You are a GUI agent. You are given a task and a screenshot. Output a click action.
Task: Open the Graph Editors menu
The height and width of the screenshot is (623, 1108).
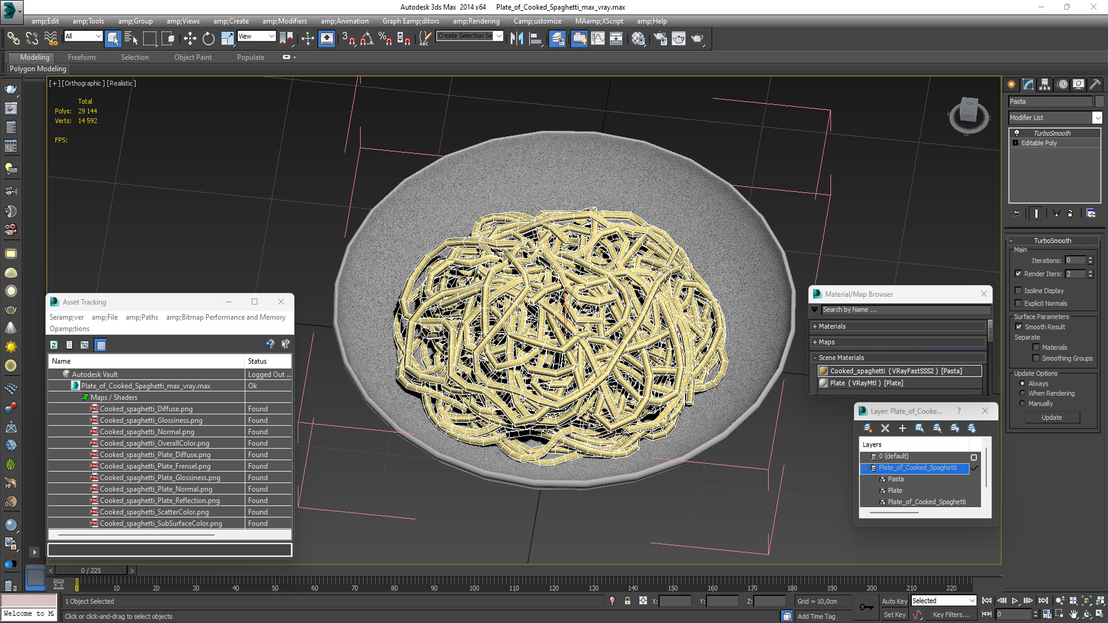pos(410,21)
